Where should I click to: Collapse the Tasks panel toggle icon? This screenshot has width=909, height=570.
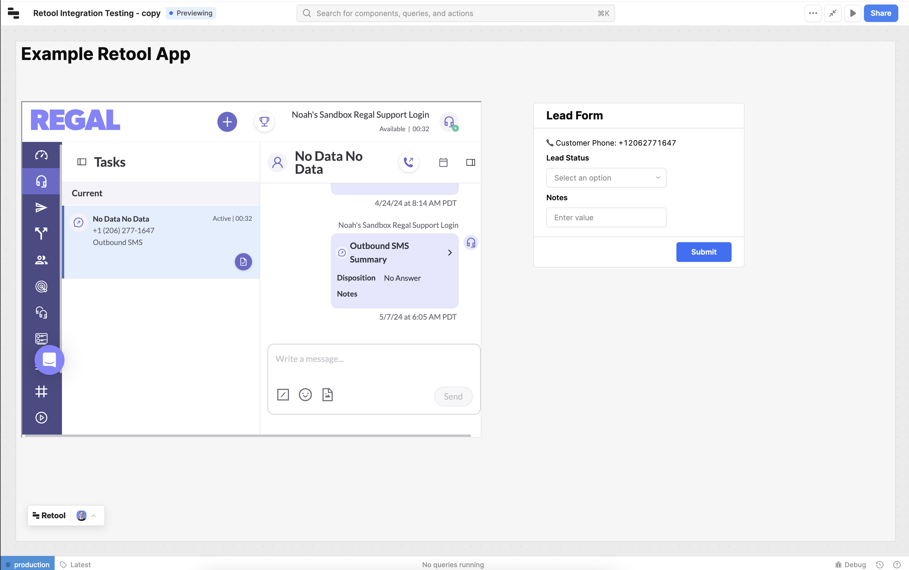[x=82, y=162]
